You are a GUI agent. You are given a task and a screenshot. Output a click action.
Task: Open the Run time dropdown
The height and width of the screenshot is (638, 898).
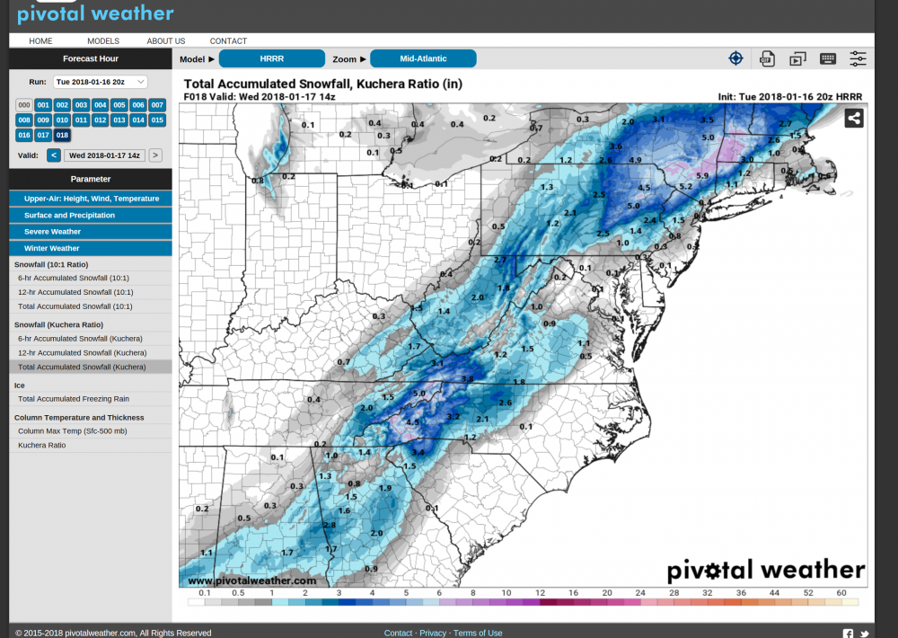coord(100,82)
